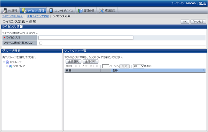Viewport: 208px width, 132px height.
Task: Collapse the 全グループ tree node
Action: (x=4, y=62)
